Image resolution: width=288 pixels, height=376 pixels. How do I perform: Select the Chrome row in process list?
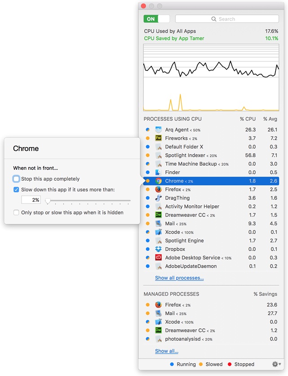(211, 181)
